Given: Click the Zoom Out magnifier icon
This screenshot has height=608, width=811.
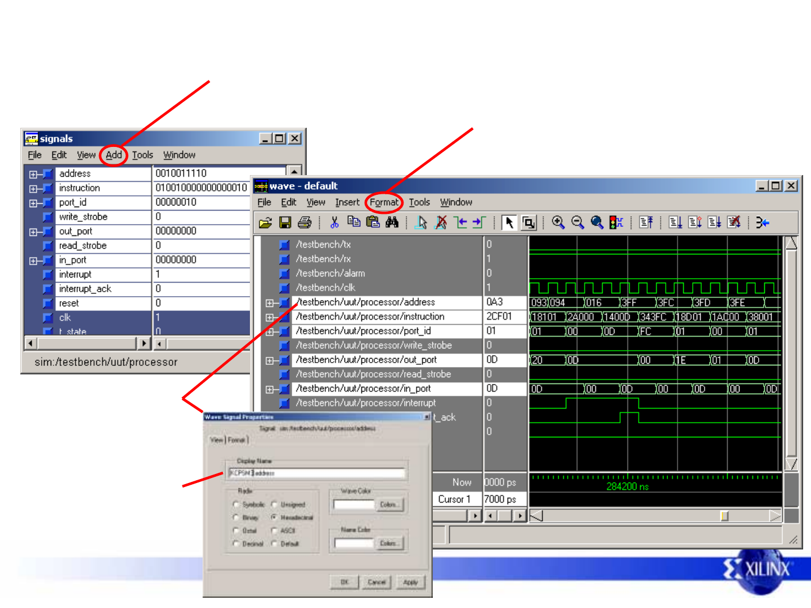Looking at the screenshot, I should coord(577,223).
